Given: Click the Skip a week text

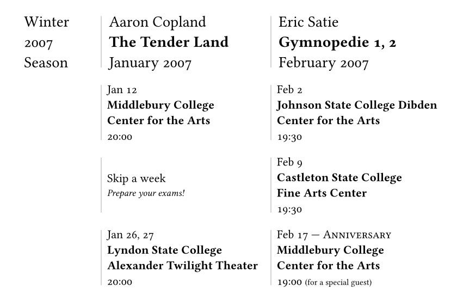Looking at the screenshot, I should 137,179.
